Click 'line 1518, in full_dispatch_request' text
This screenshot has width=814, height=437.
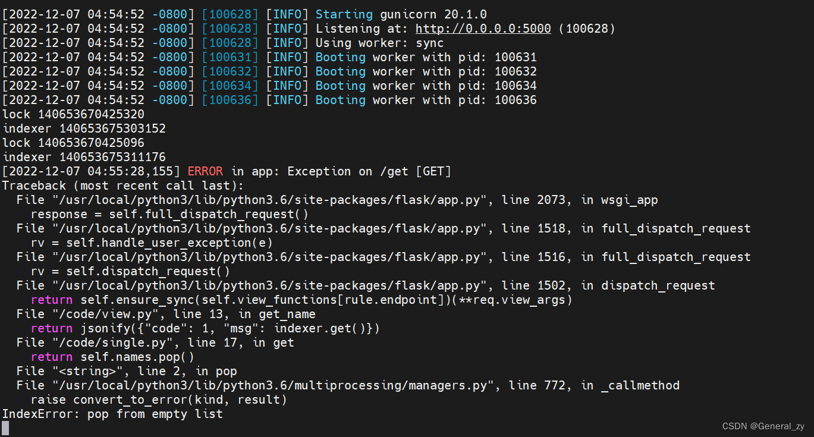(626, 228)
